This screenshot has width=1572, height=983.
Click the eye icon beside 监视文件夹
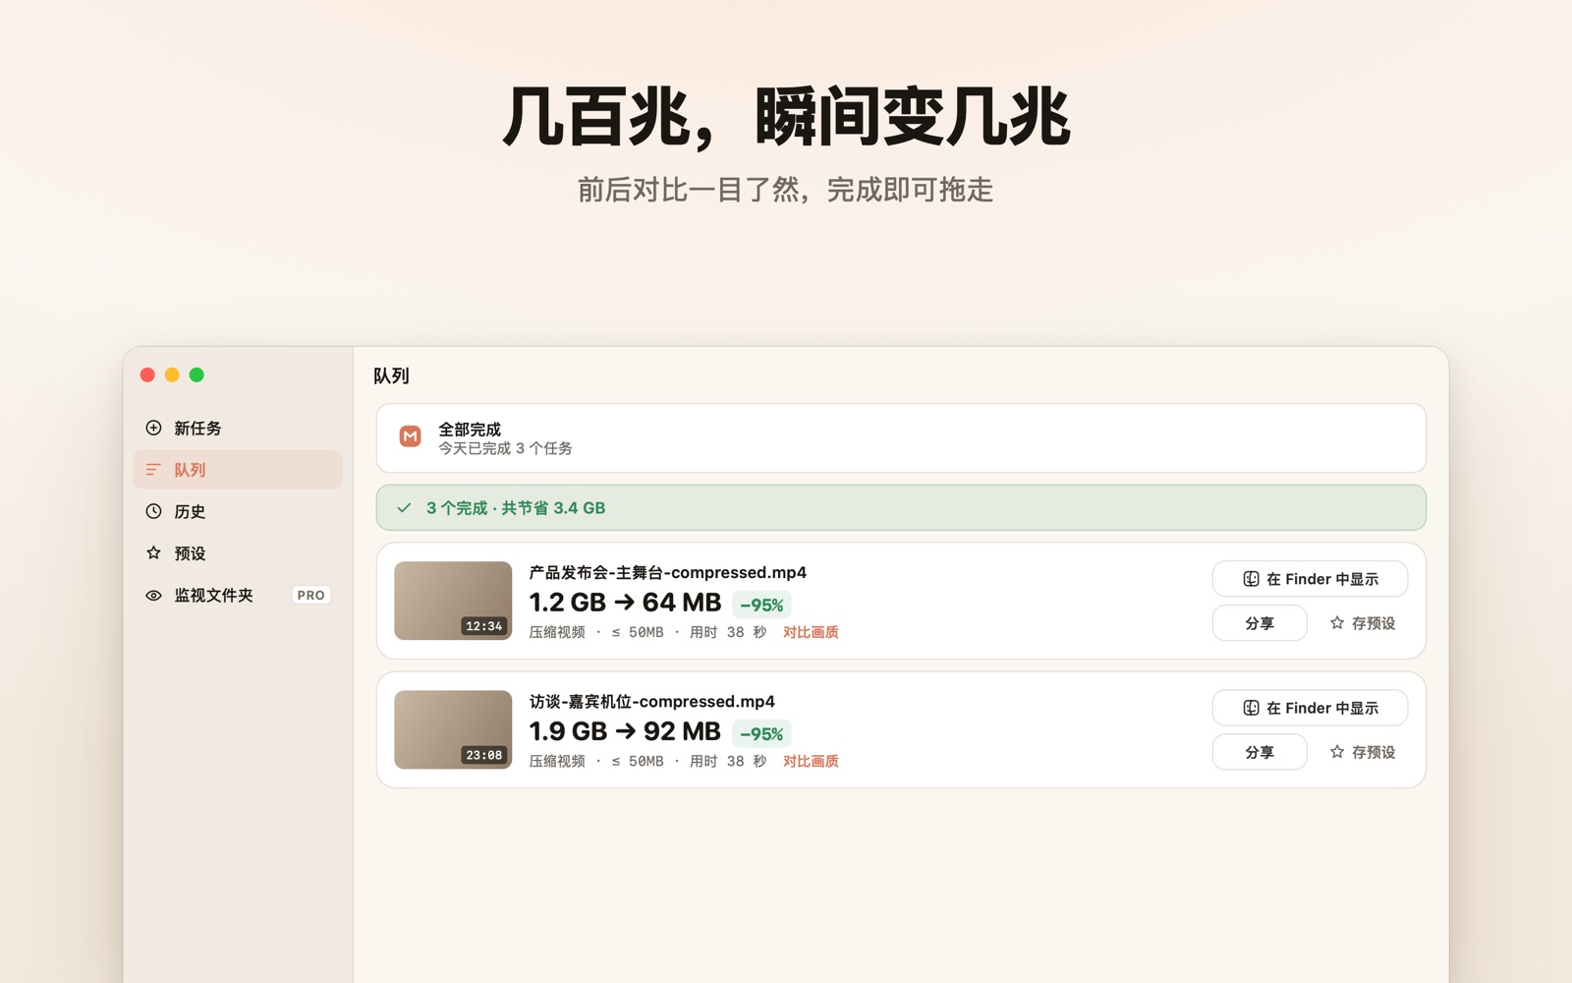click(153, 595)
